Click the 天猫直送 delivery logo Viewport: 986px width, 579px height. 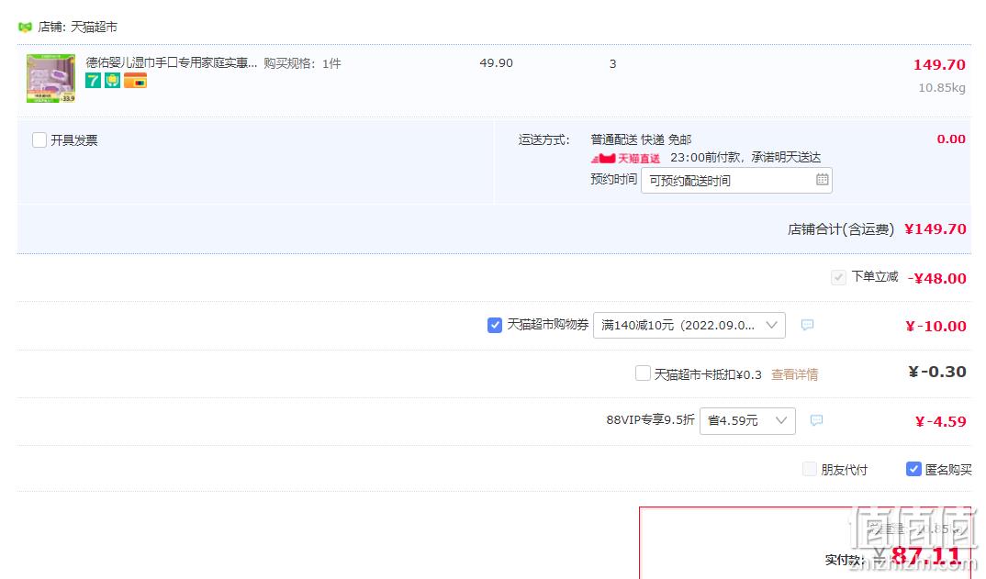(x=626, y=158)
